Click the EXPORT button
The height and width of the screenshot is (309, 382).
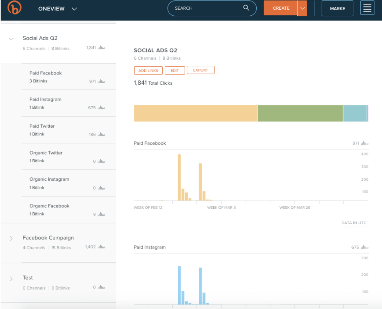(x=200, y=70)
